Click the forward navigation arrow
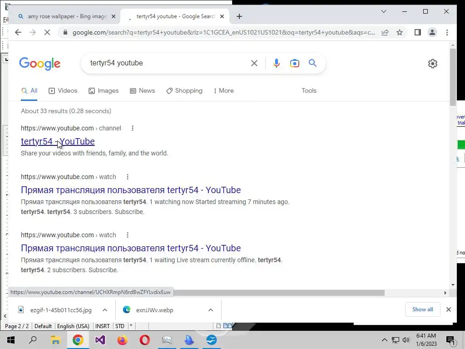Screen dimensions: 465x349 pos(33,32)
